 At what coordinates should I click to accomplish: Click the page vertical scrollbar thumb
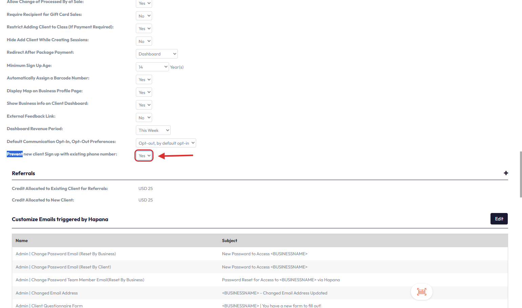pos(521,174)
